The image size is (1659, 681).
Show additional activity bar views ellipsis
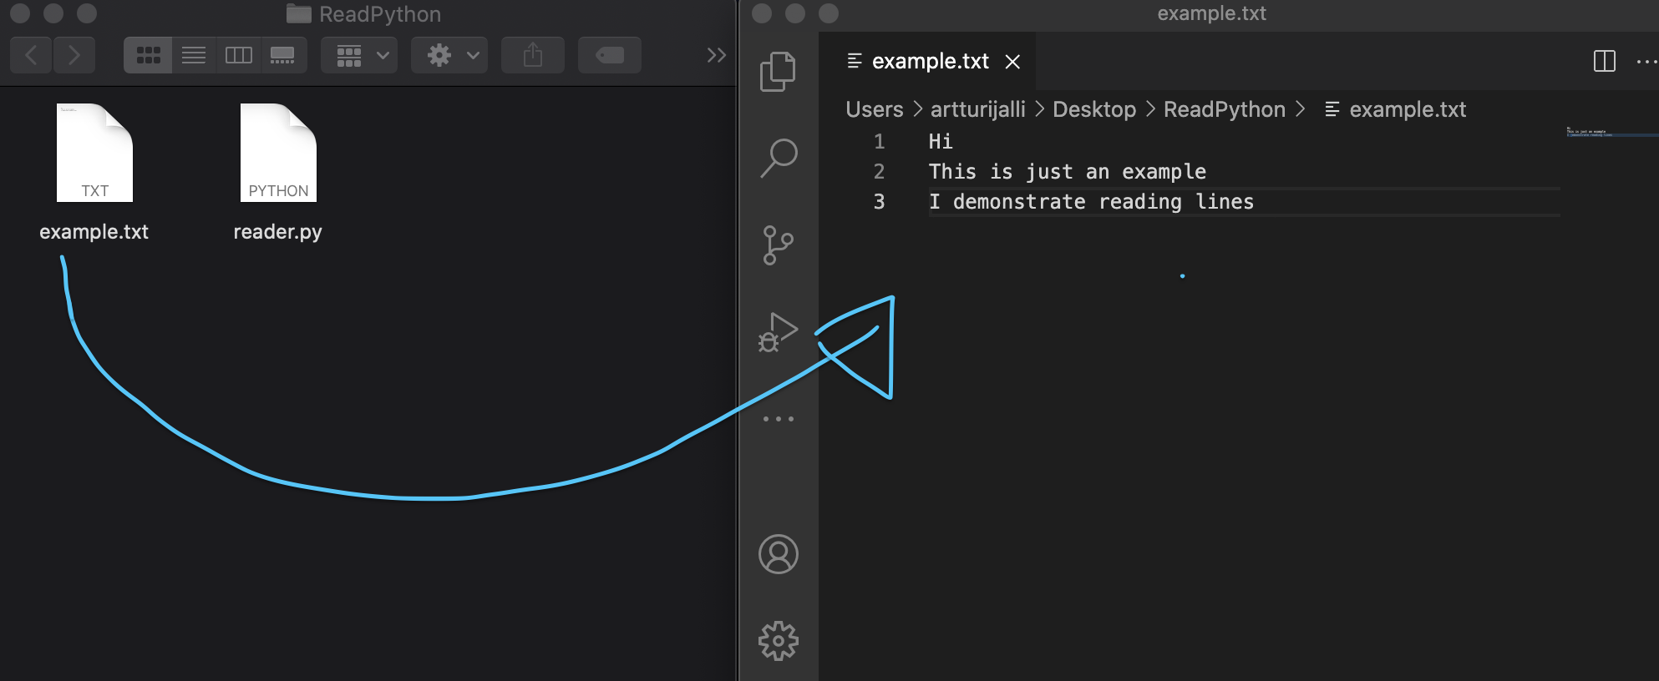pos(778,419)
